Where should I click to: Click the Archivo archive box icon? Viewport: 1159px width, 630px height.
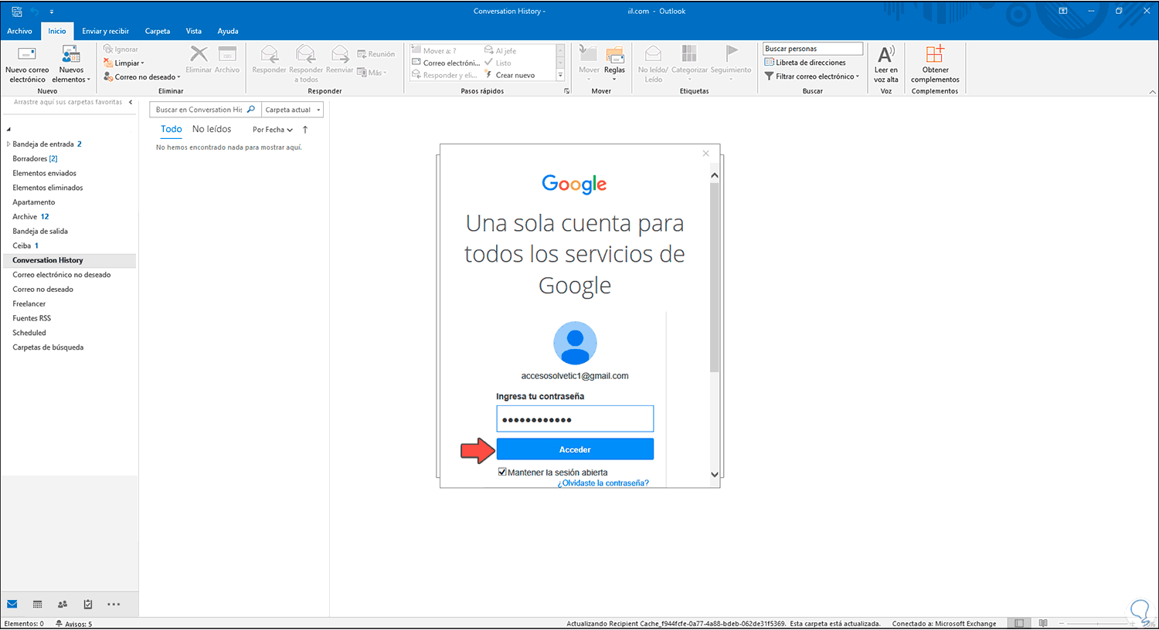[227, 53]
